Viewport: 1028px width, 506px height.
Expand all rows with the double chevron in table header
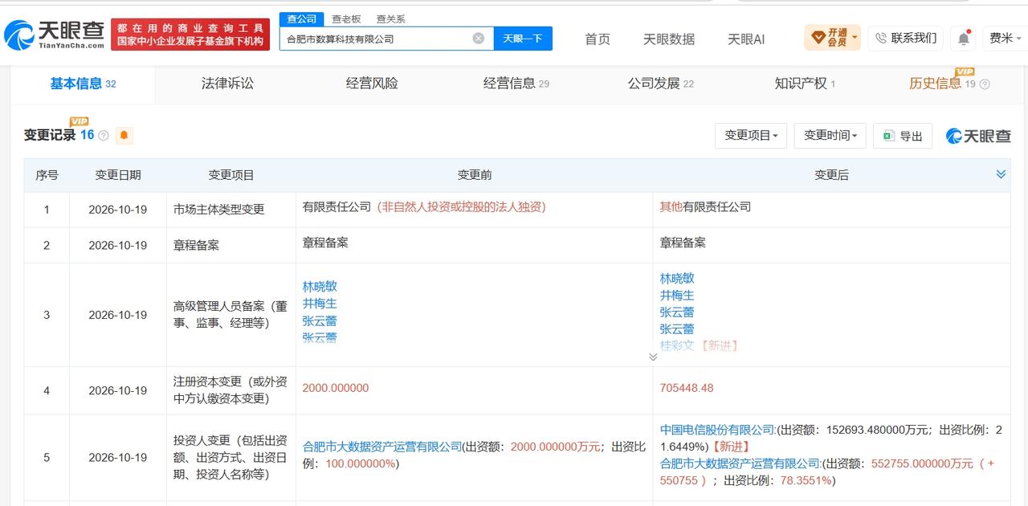point(1001,174)
